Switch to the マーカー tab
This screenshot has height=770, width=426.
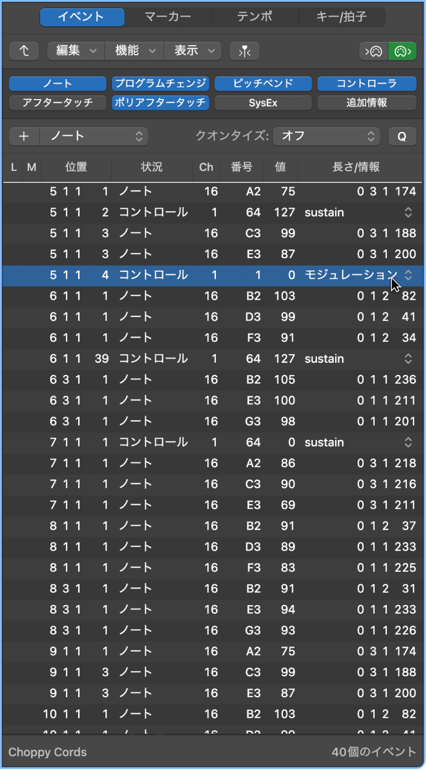click(169, 16)
